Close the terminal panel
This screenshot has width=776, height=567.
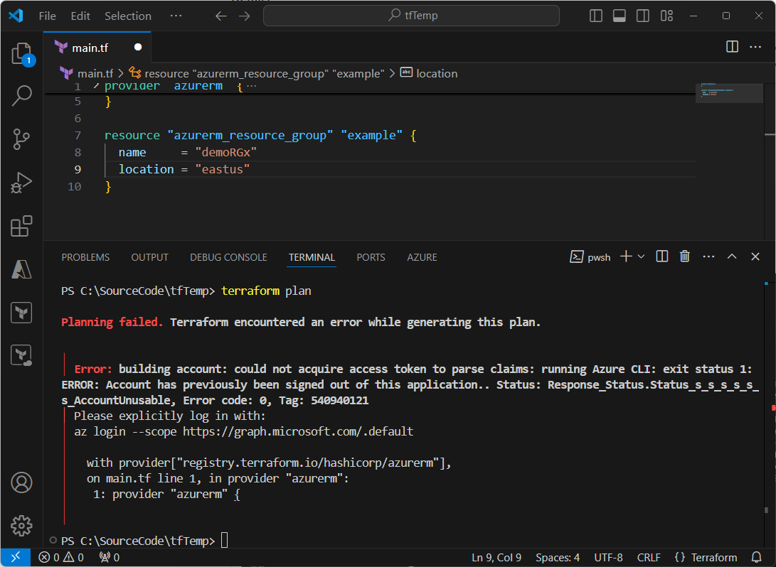755,256
